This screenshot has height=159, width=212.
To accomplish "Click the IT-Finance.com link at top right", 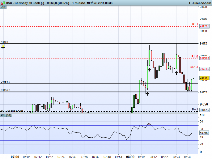I will pos(200,3).
